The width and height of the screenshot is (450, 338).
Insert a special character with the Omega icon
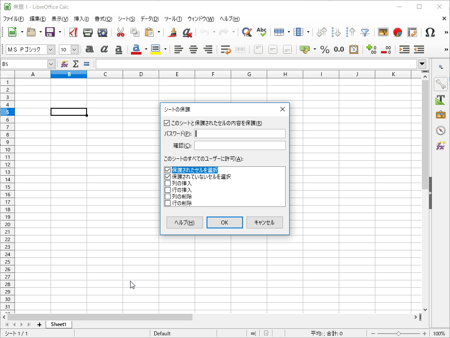[430, 32]
